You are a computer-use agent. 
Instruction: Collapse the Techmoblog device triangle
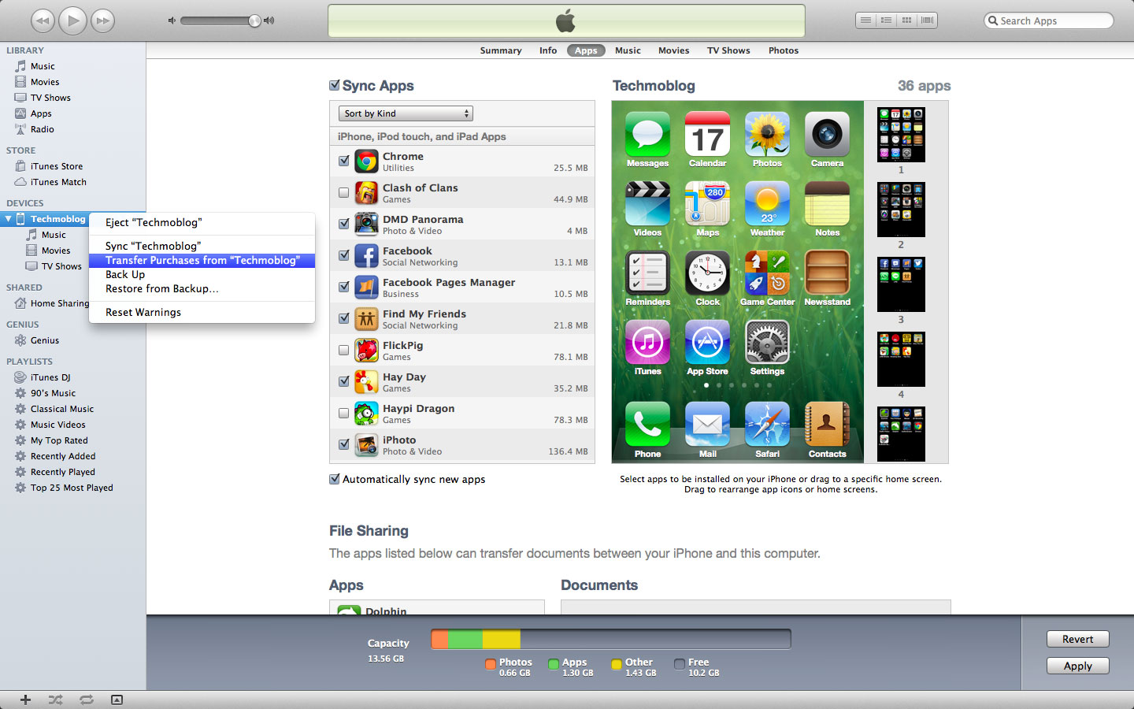click(9, 219)
